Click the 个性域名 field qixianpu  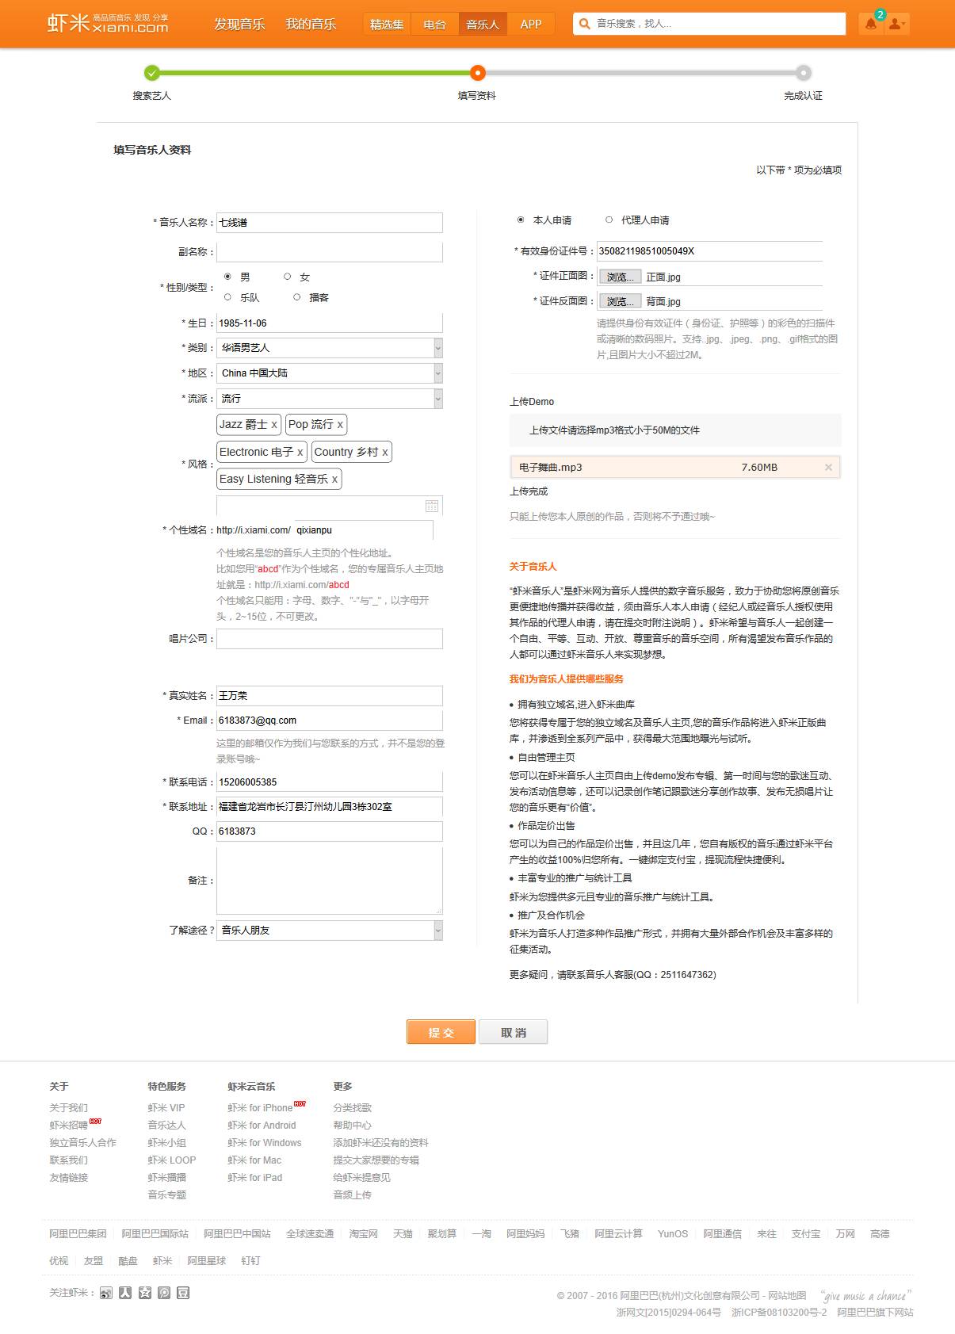363,530
